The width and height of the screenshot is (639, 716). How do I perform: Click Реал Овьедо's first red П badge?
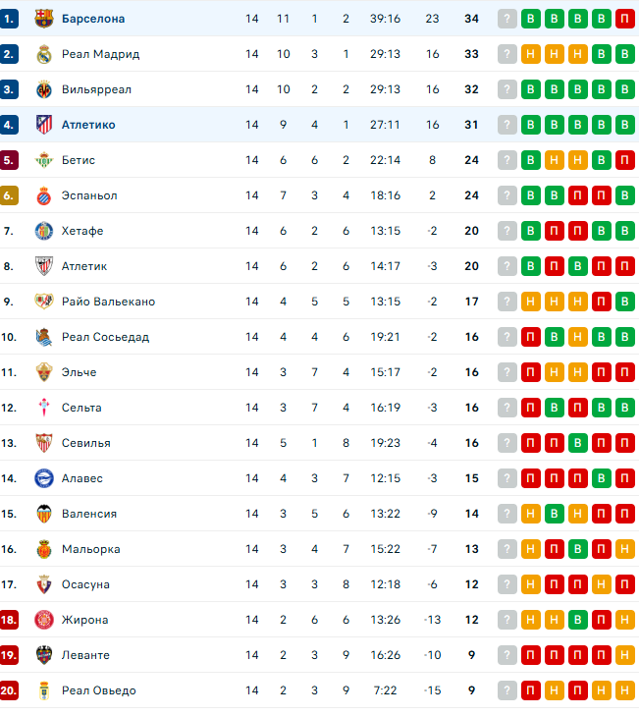click(x=530, y=690)
